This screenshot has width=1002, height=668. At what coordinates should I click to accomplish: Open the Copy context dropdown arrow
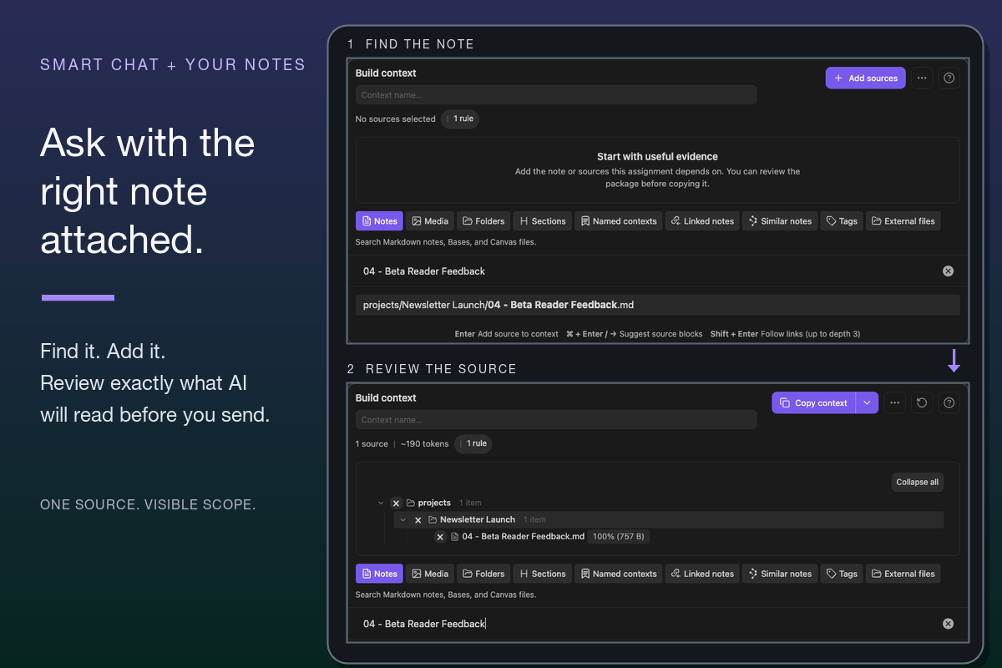click(x=867, y=402)
